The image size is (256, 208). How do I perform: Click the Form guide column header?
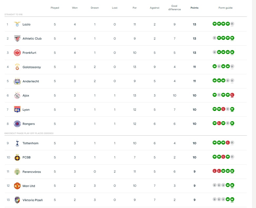tap(225, 8)
